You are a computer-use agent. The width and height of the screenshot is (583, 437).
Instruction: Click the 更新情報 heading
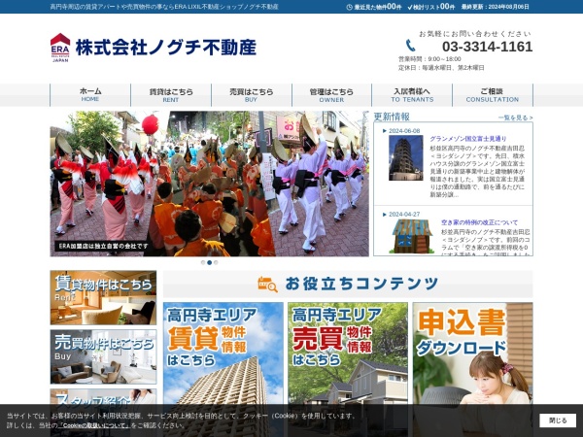pos(392,117)
